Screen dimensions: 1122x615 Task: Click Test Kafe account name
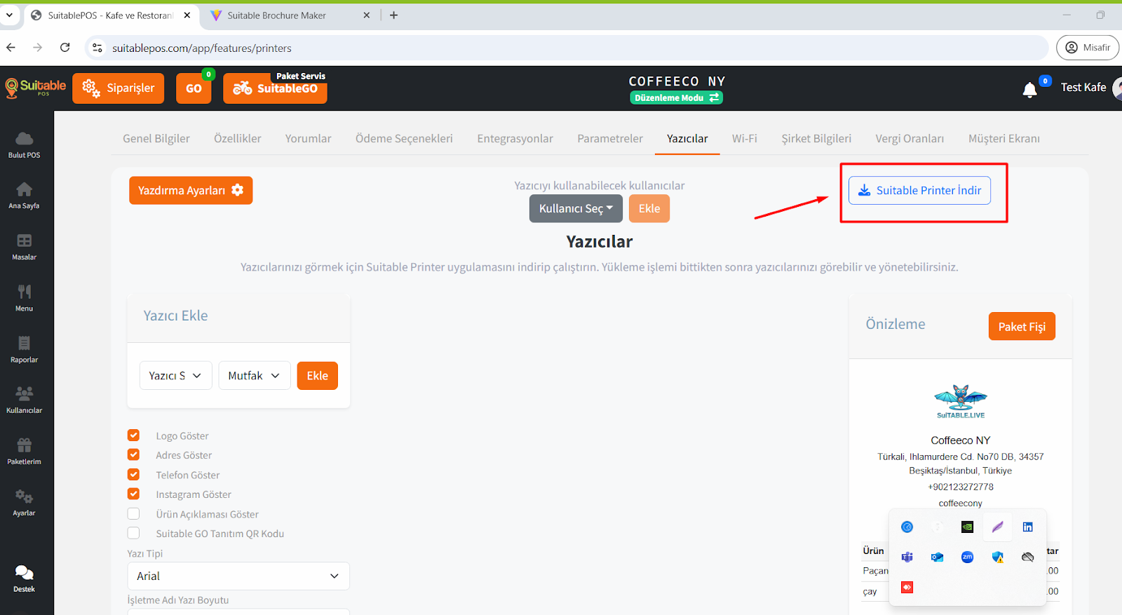click(x=1083, y=88)
